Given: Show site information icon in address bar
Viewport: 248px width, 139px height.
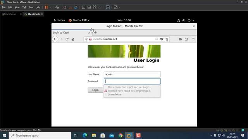Looking at the screenshot, I should (x=86, y=39).
